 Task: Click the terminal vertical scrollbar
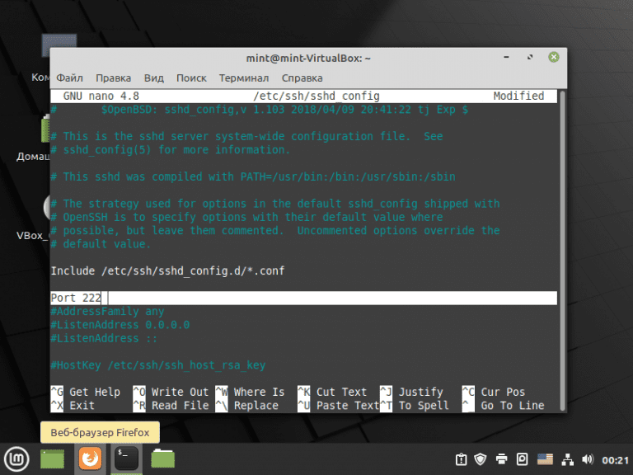[x=562, y=251]
